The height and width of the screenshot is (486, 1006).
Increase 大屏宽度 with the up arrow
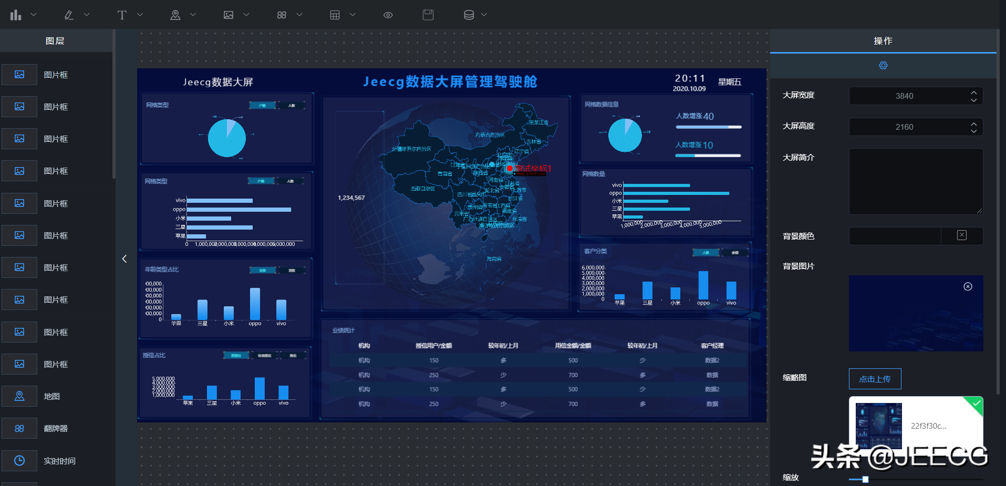click(x=973, y=91)
